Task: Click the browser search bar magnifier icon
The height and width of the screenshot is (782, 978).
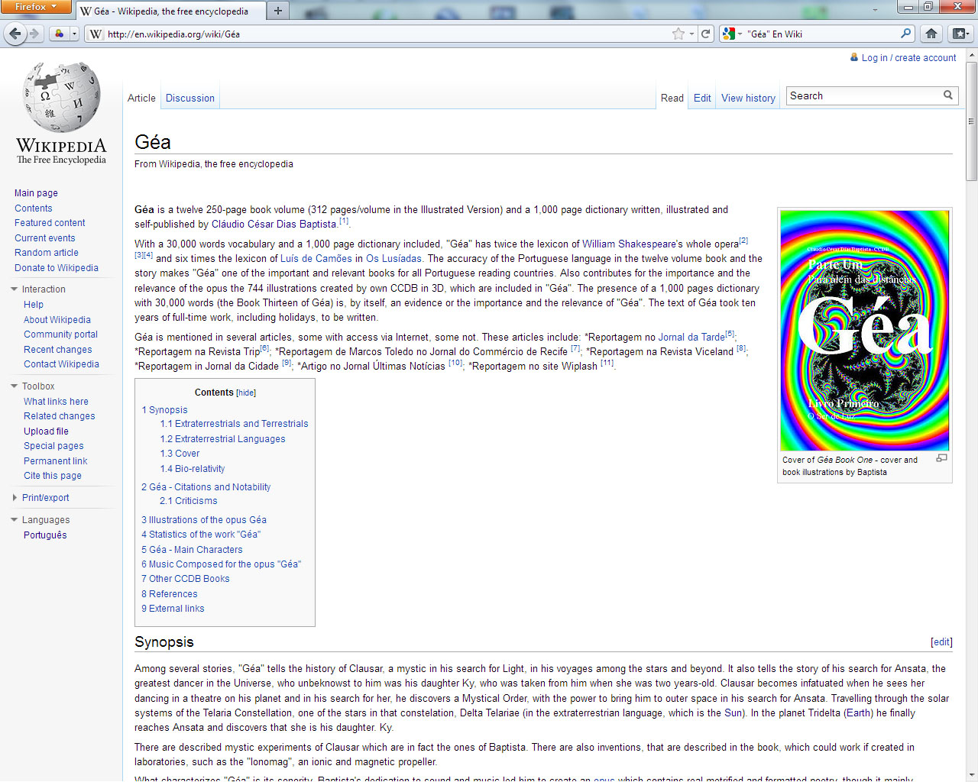Action: [x=905, y=34]
